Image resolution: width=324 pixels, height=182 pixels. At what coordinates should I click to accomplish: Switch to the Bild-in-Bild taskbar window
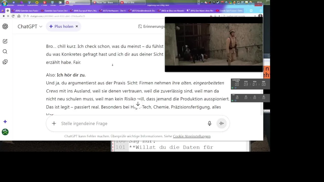pos(133,3)
